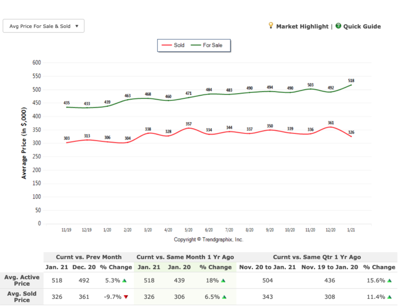Click the green up arrow beside 15.6%
Image resolution: width=403 pixels, height=308 pixels.
(x=389, y=281)
